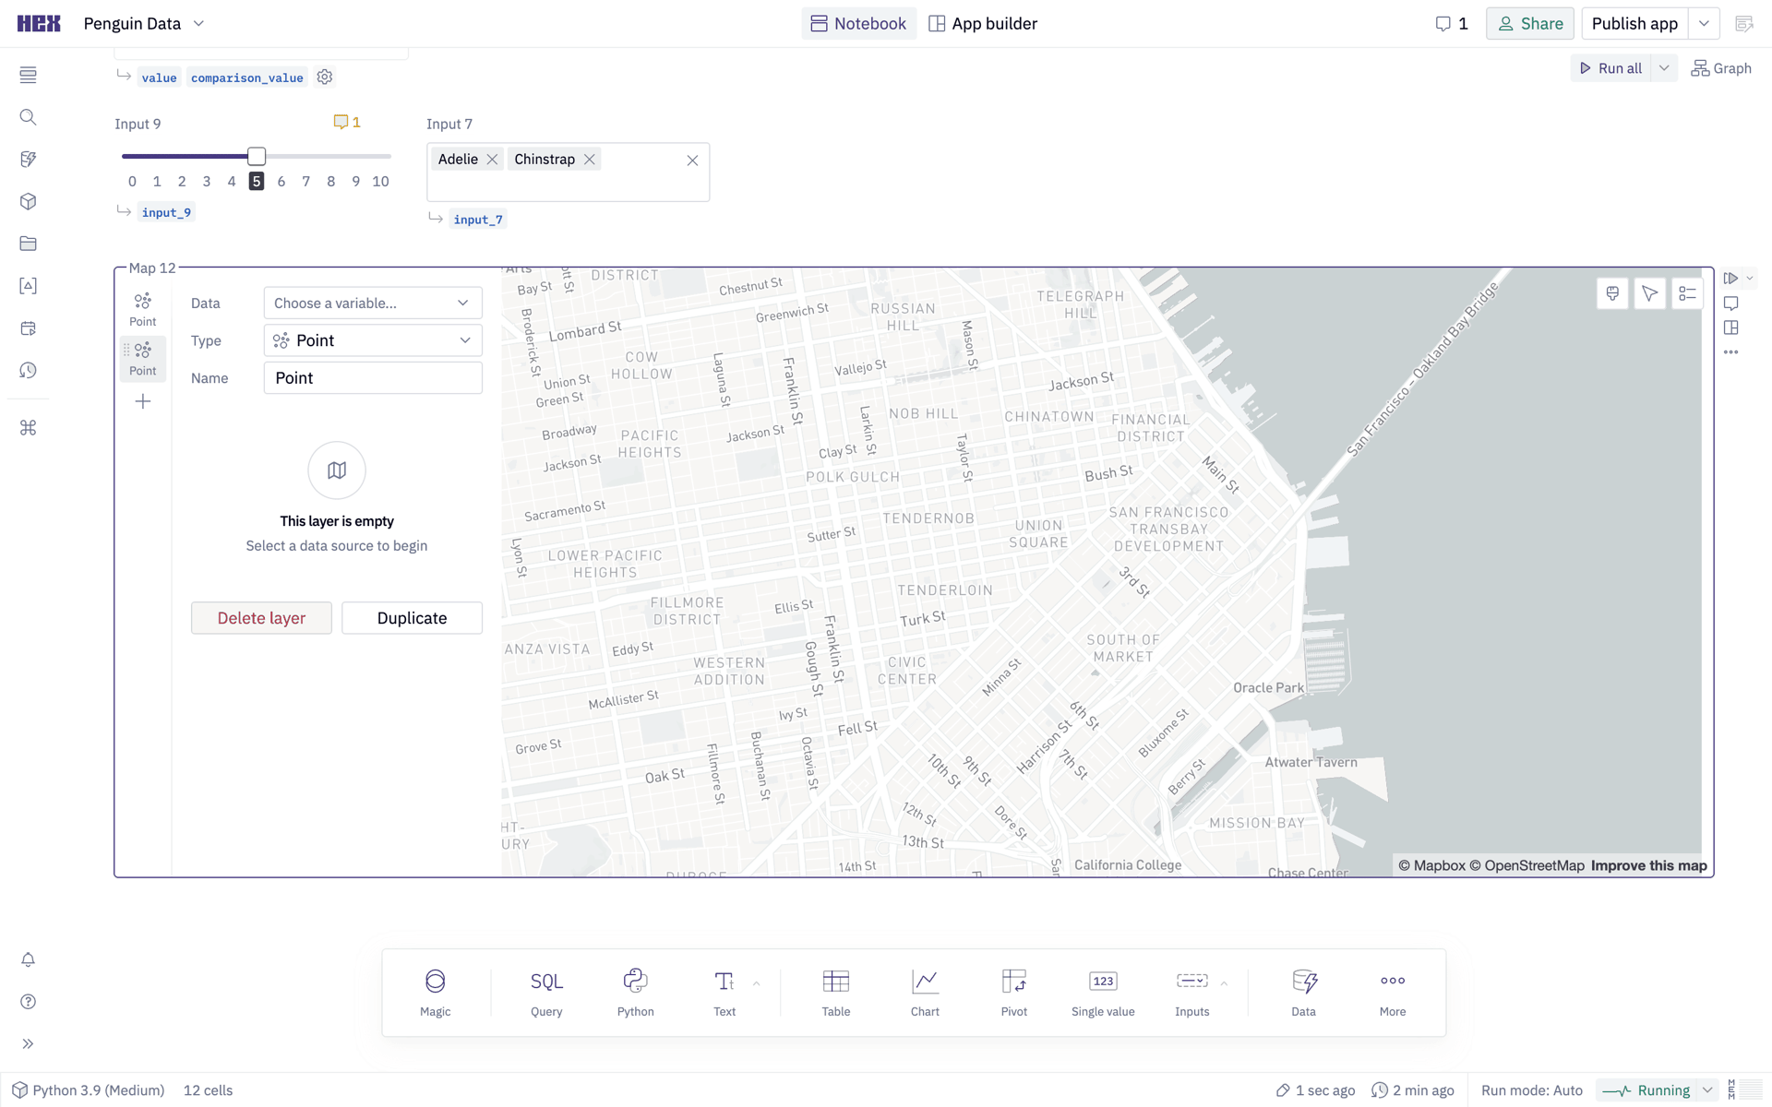Add a Table cell
Screen dimensions: 1772x1107
coord(836,993)
